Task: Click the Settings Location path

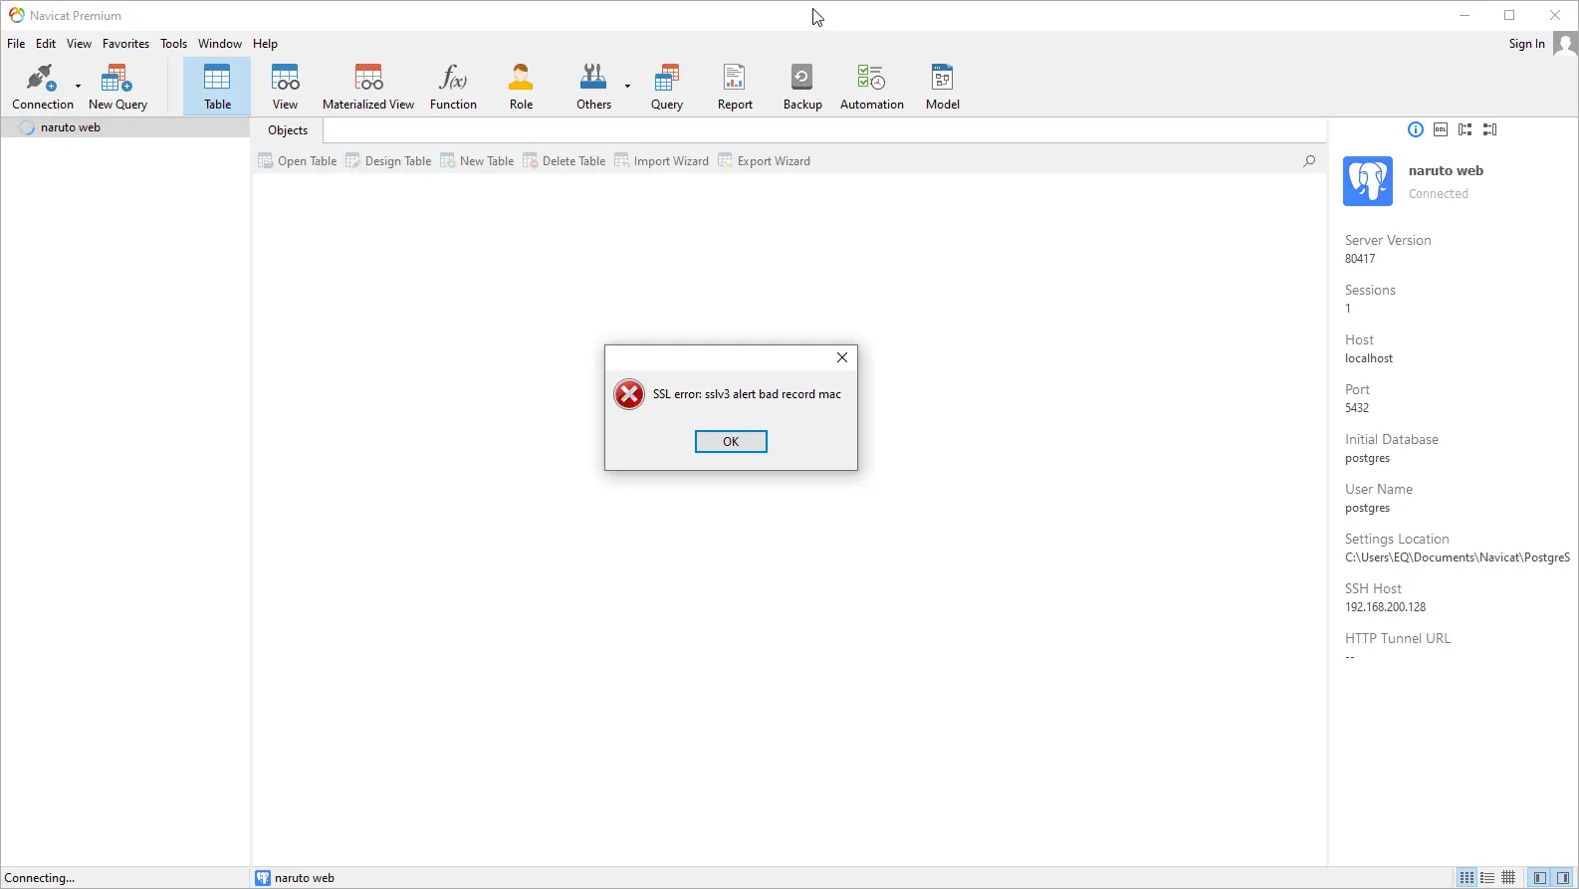Action: coord(1458,557)
